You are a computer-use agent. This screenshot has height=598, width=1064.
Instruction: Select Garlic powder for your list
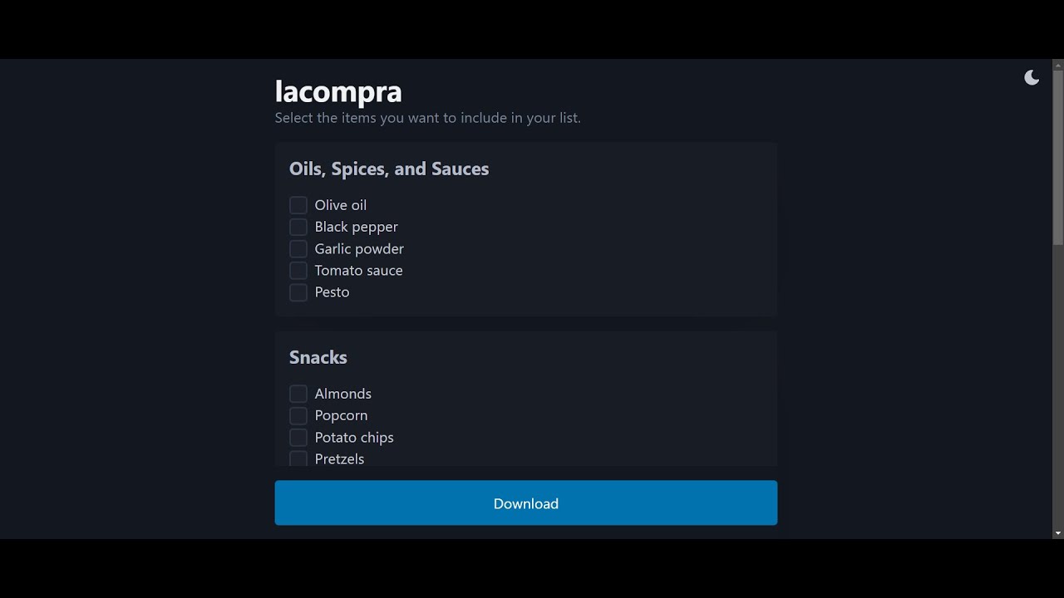[x=298, y=248]
